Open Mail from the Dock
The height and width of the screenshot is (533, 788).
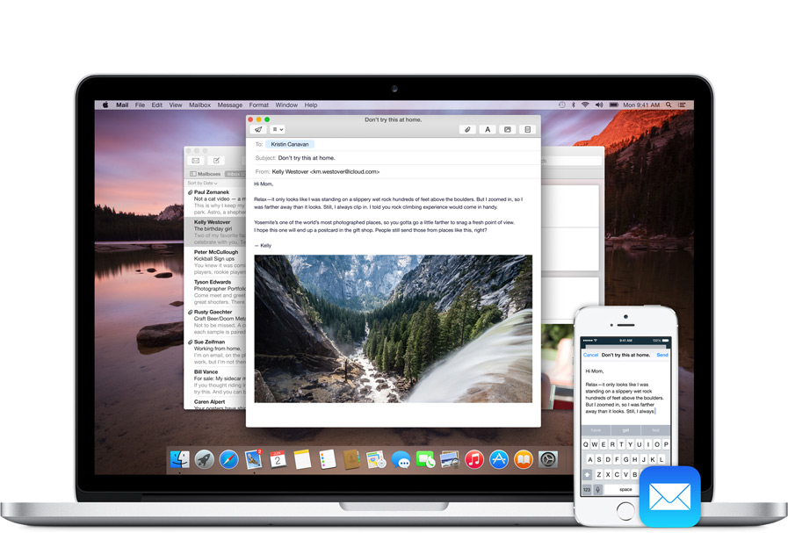click(x=254, y=459)
